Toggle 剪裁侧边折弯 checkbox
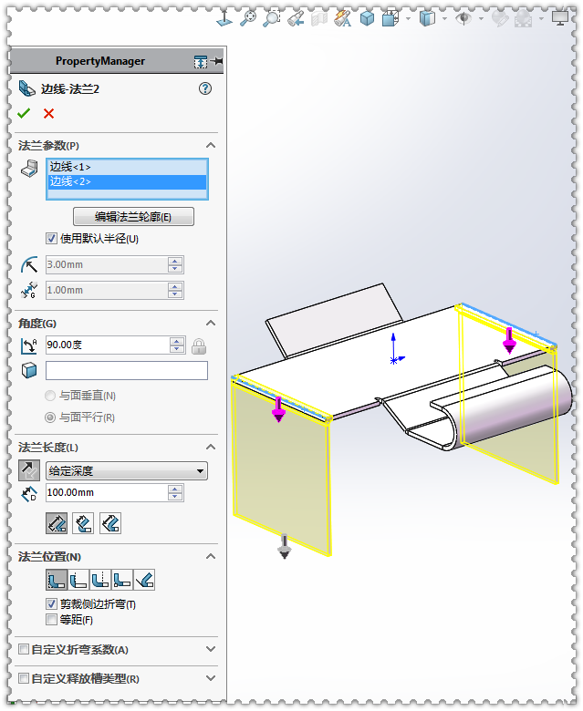Viewport: 583px width, 711px height. click(51, 604)
